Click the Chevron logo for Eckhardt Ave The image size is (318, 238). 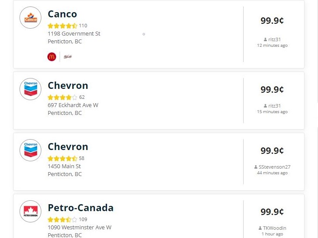(30, 89)
